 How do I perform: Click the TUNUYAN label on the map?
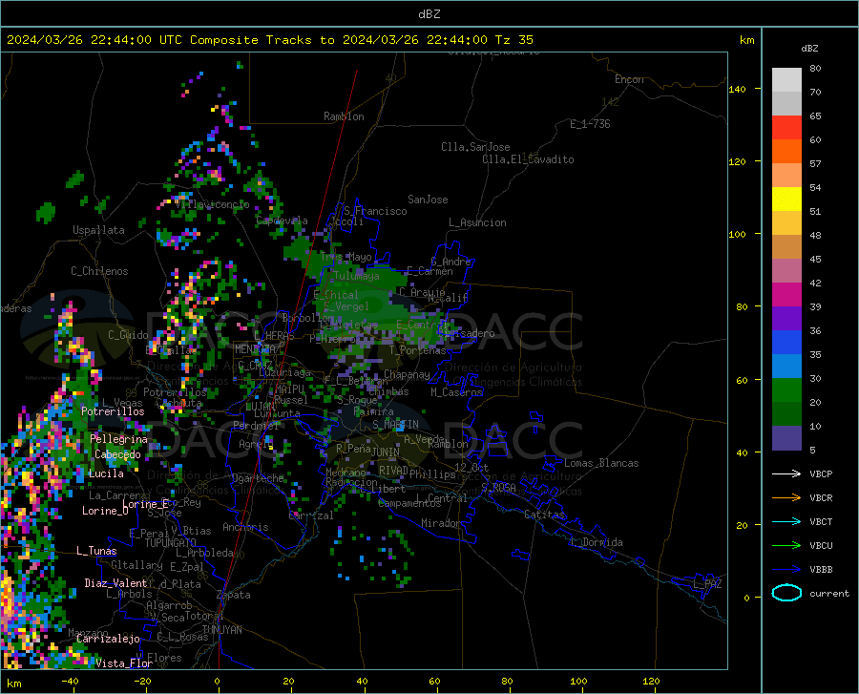[x=221, y=630]
